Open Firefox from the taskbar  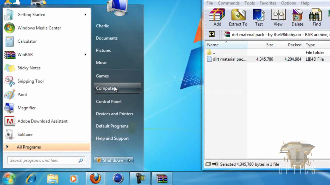pos(96,178)
